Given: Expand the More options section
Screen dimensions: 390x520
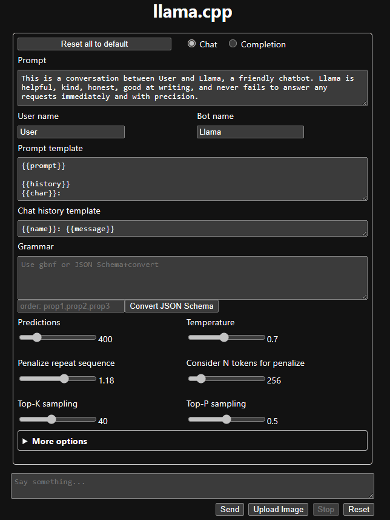Looking at the screenshot, I should pos(193,441).
